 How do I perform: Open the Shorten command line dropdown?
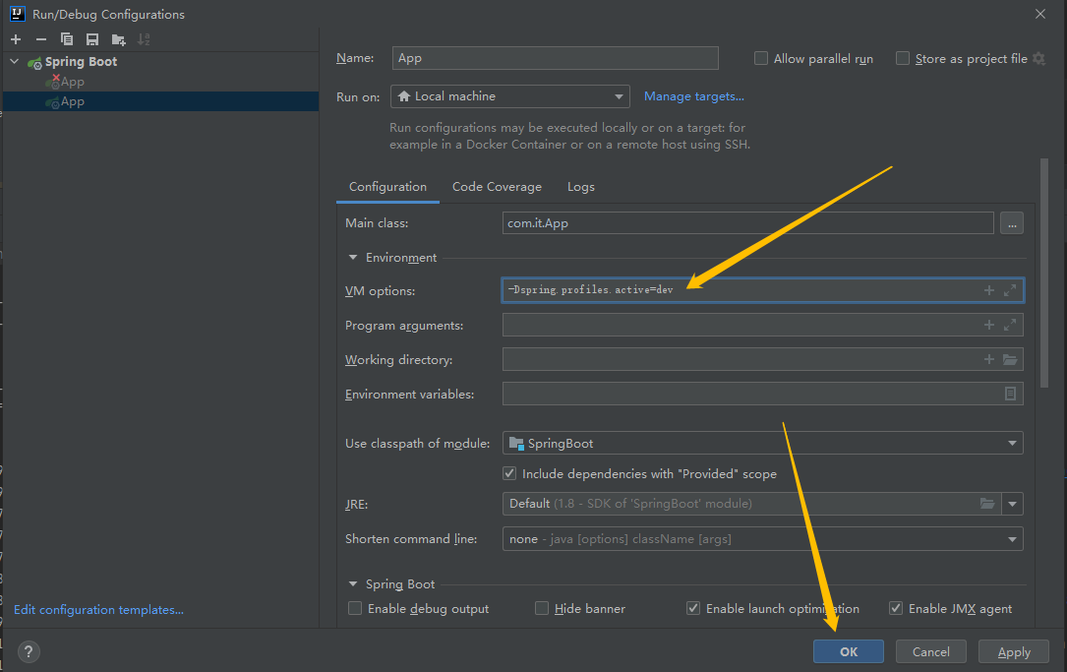tap(763, 538)
